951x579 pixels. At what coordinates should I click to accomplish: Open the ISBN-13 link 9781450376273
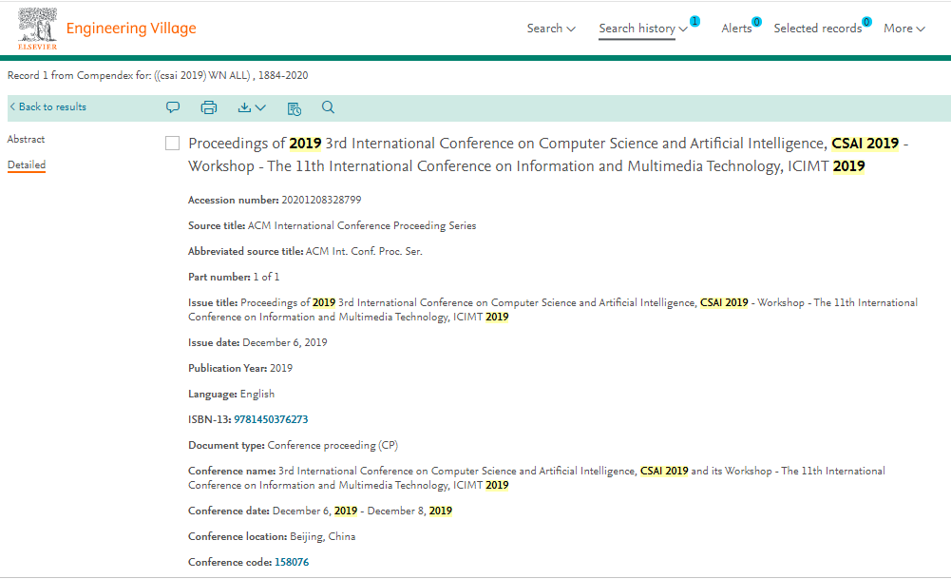(271, 419)
